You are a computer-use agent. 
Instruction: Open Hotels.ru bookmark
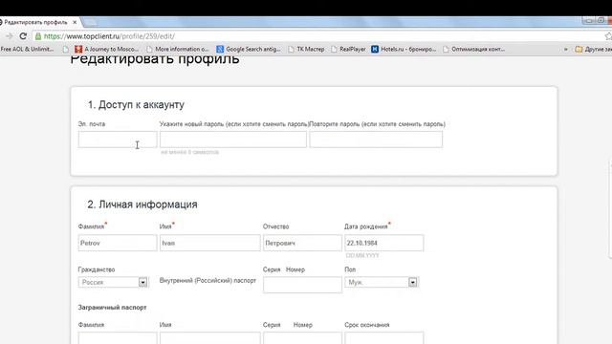point(404,49)
